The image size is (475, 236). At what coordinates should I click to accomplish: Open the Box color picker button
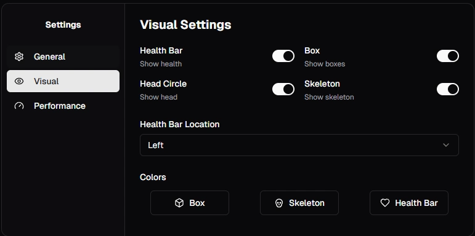[190, 203]
